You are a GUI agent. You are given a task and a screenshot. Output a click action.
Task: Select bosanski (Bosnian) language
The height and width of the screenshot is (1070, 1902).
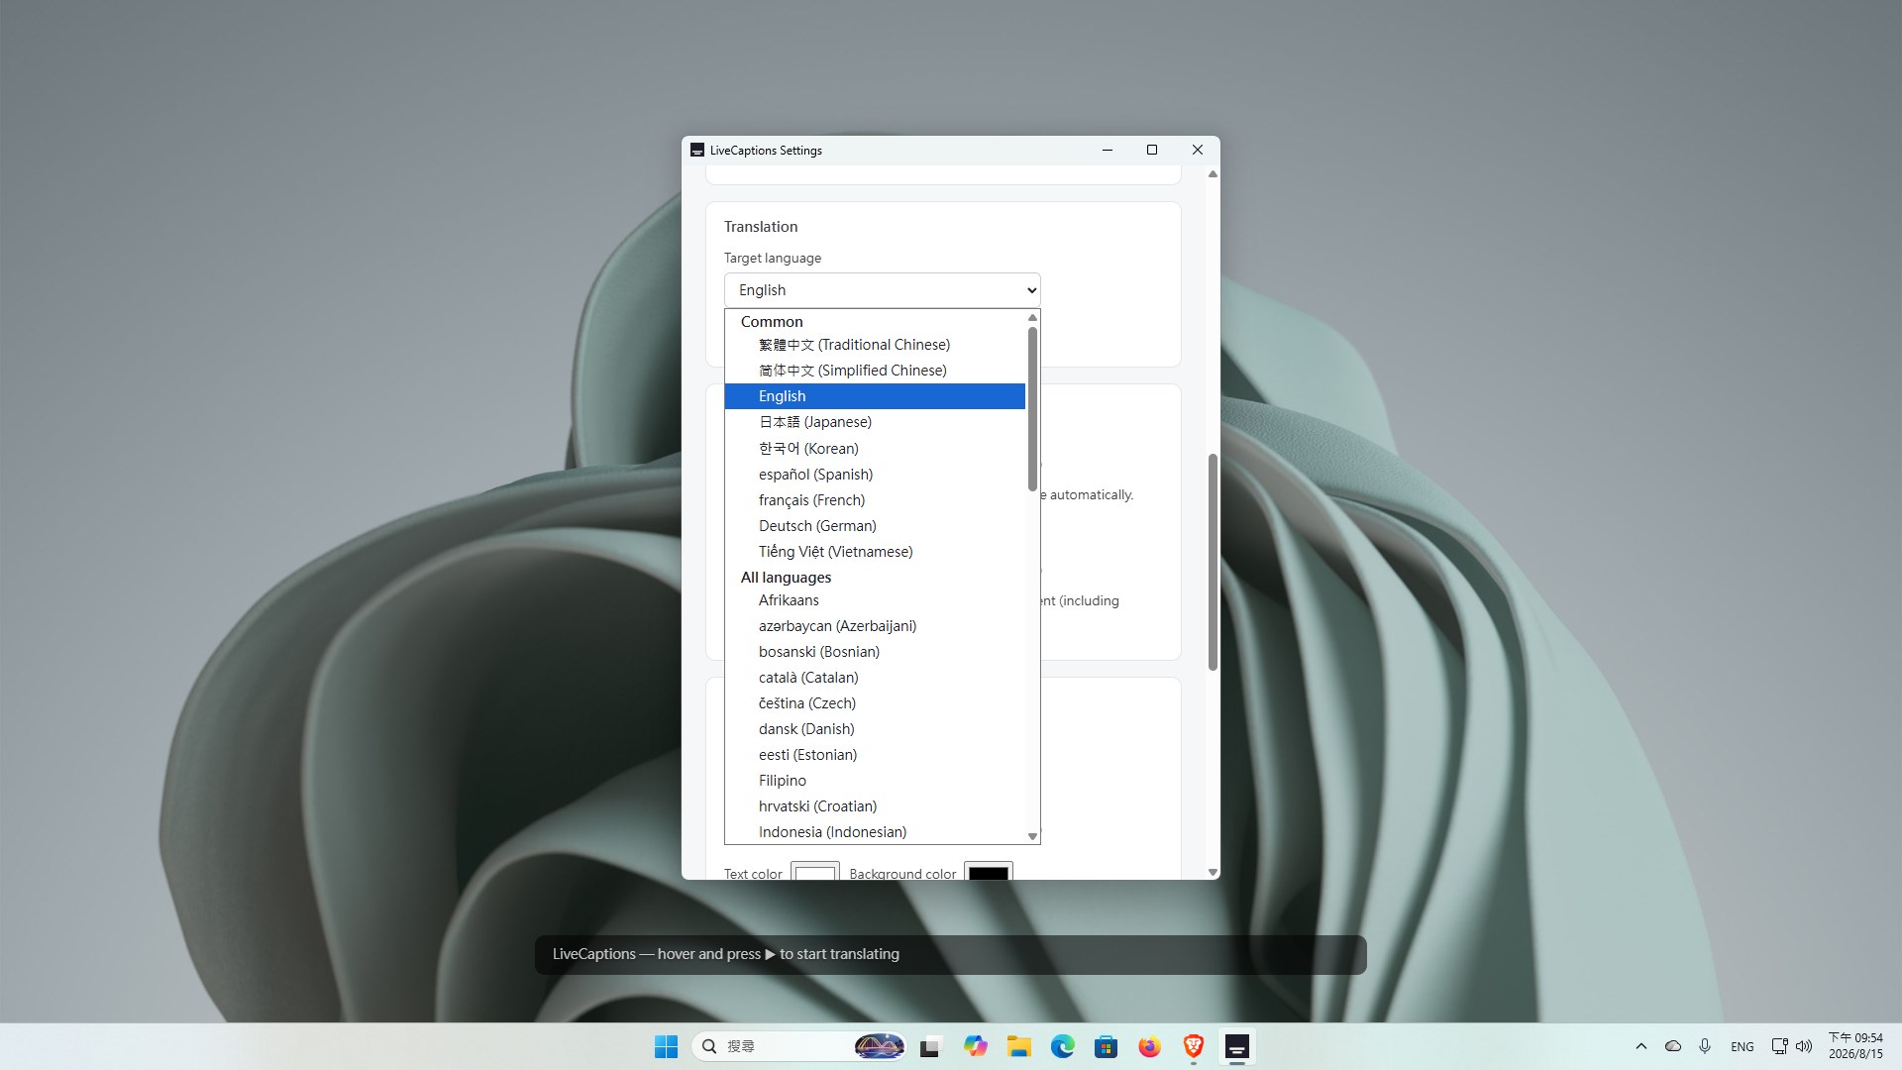(875, 652)
